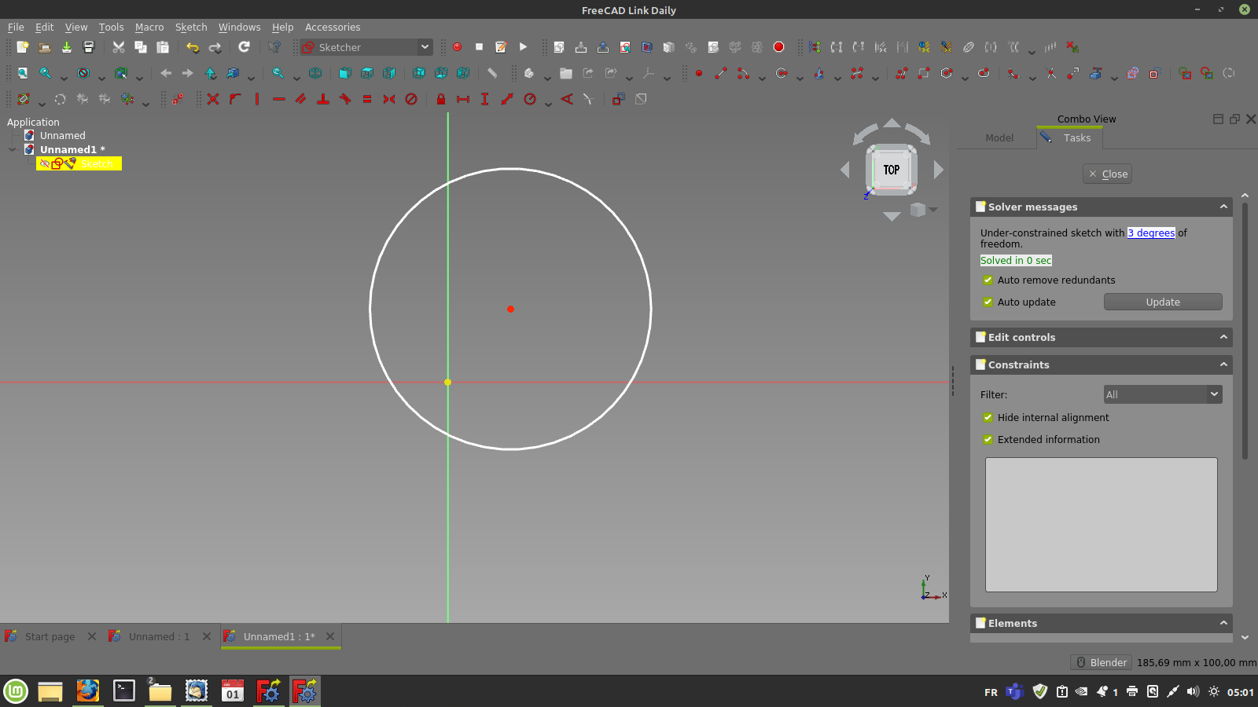The width and height of the screenshot is (1258, 707).
Task: Select the Create circle tool
Action: pyautogui.click(x=782, y=74)
